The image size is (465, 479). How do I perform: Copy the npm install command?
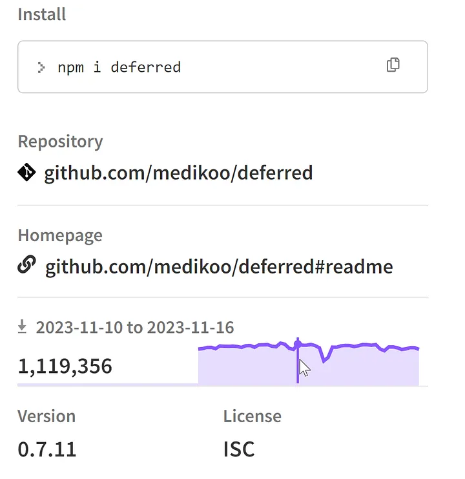pyautogui.click(x=393, y=65)
